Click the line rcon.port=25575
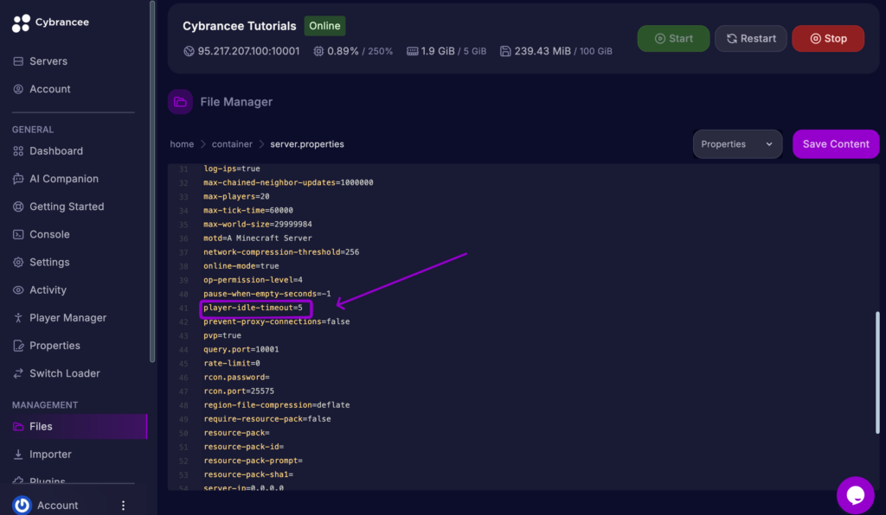This screenshot has height=515, width=886. [x=239, y=391]
